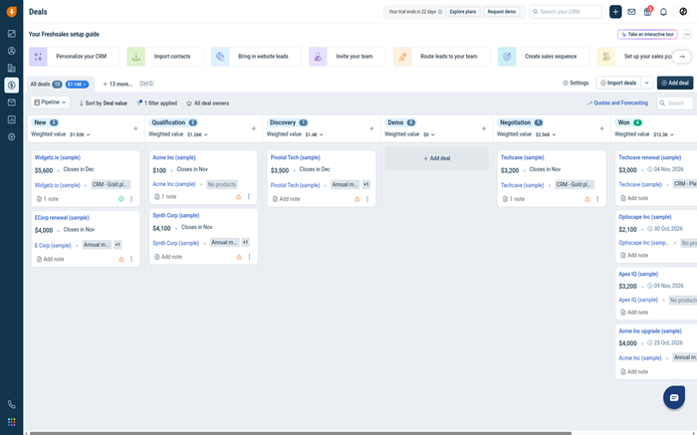Click Take an interactive tour button
This screenshot has width=697, height=435.
click(x=647, y=34)
